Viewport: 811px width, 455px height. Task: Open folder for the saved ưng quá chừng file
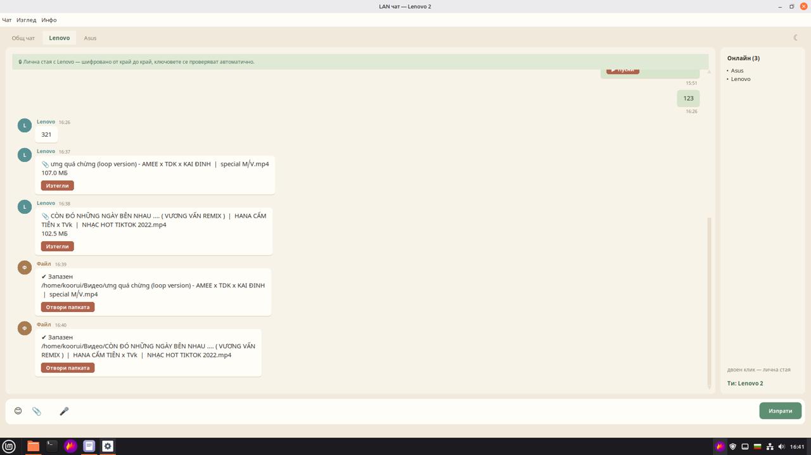[x=68, y=307]
